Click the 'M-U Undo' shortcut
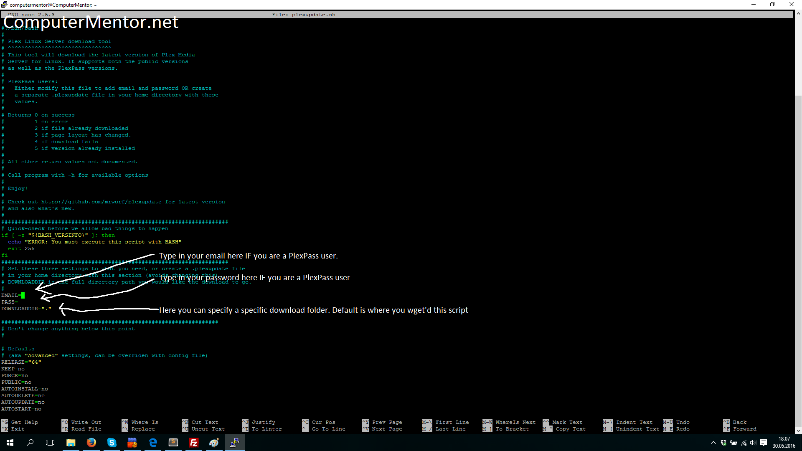The height and width of the screenshot is (451, 802). [676, 422]
